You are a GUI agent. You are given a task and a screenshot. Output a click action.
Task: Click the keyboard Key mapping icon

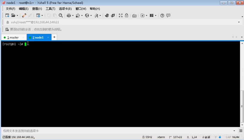pos(134,15)
